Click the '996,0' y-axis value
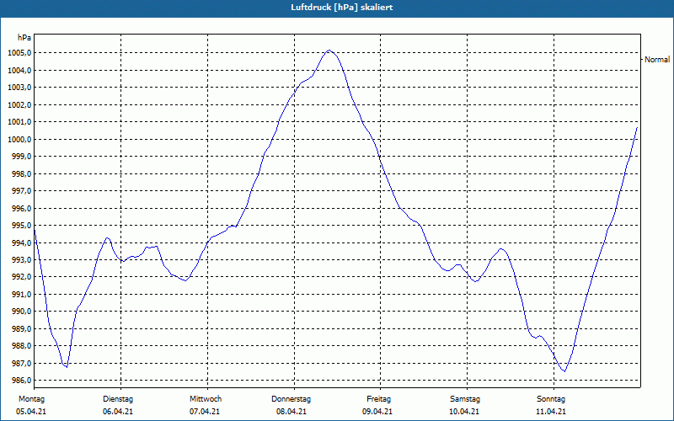The image size is (674, 421). [x=22, y=208]
